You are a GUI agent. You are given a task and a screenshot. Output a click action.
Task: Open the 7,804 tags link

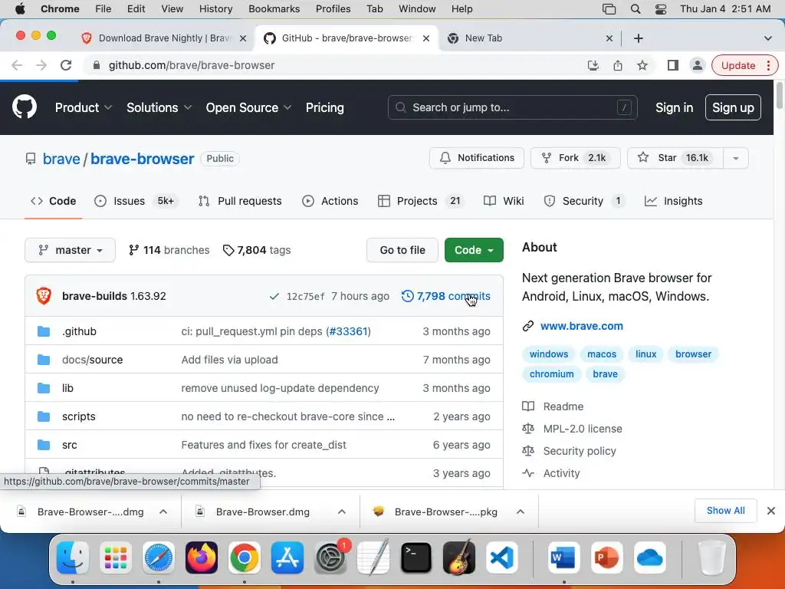pos(256,250)
